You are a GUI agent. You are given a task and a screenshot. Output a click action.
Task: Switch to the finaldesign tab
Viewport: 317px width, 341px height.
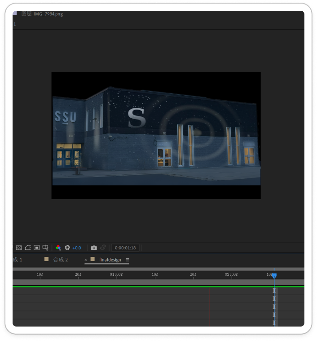tap(110, 260)
